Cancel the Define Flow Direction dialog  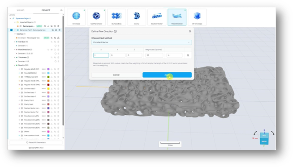(x=116, y=75)
